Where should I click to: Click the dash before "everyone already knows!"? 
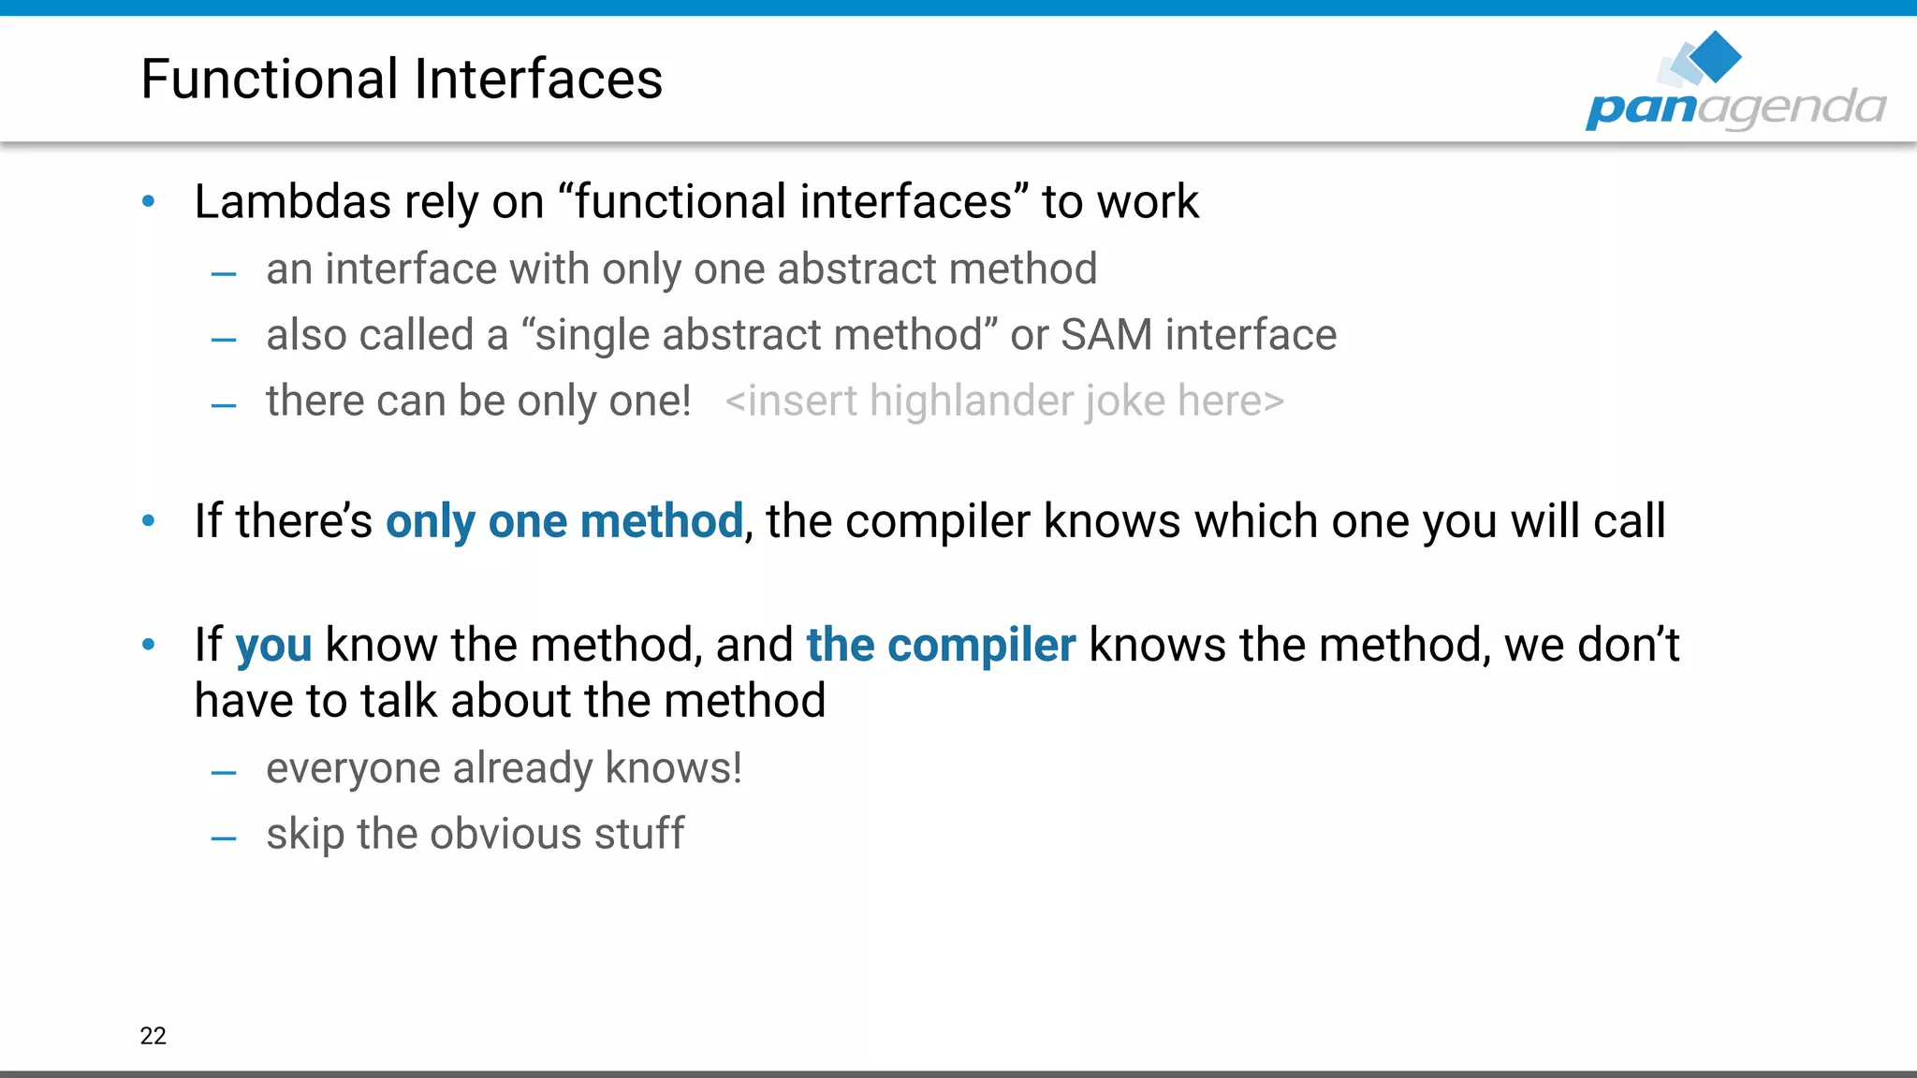tap(224, 773)
